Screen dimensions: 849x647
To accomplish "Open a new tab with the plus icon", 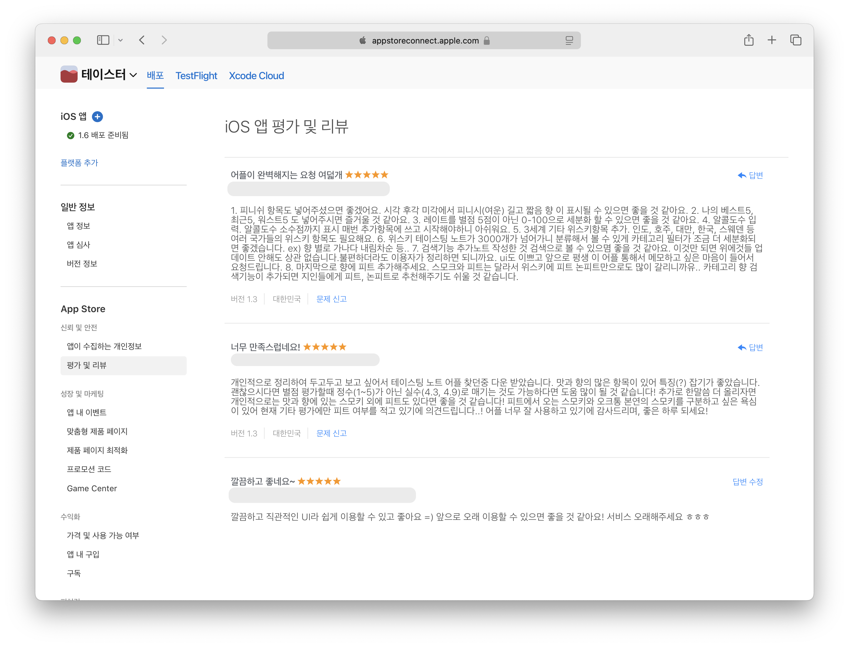I will (771, 40).
